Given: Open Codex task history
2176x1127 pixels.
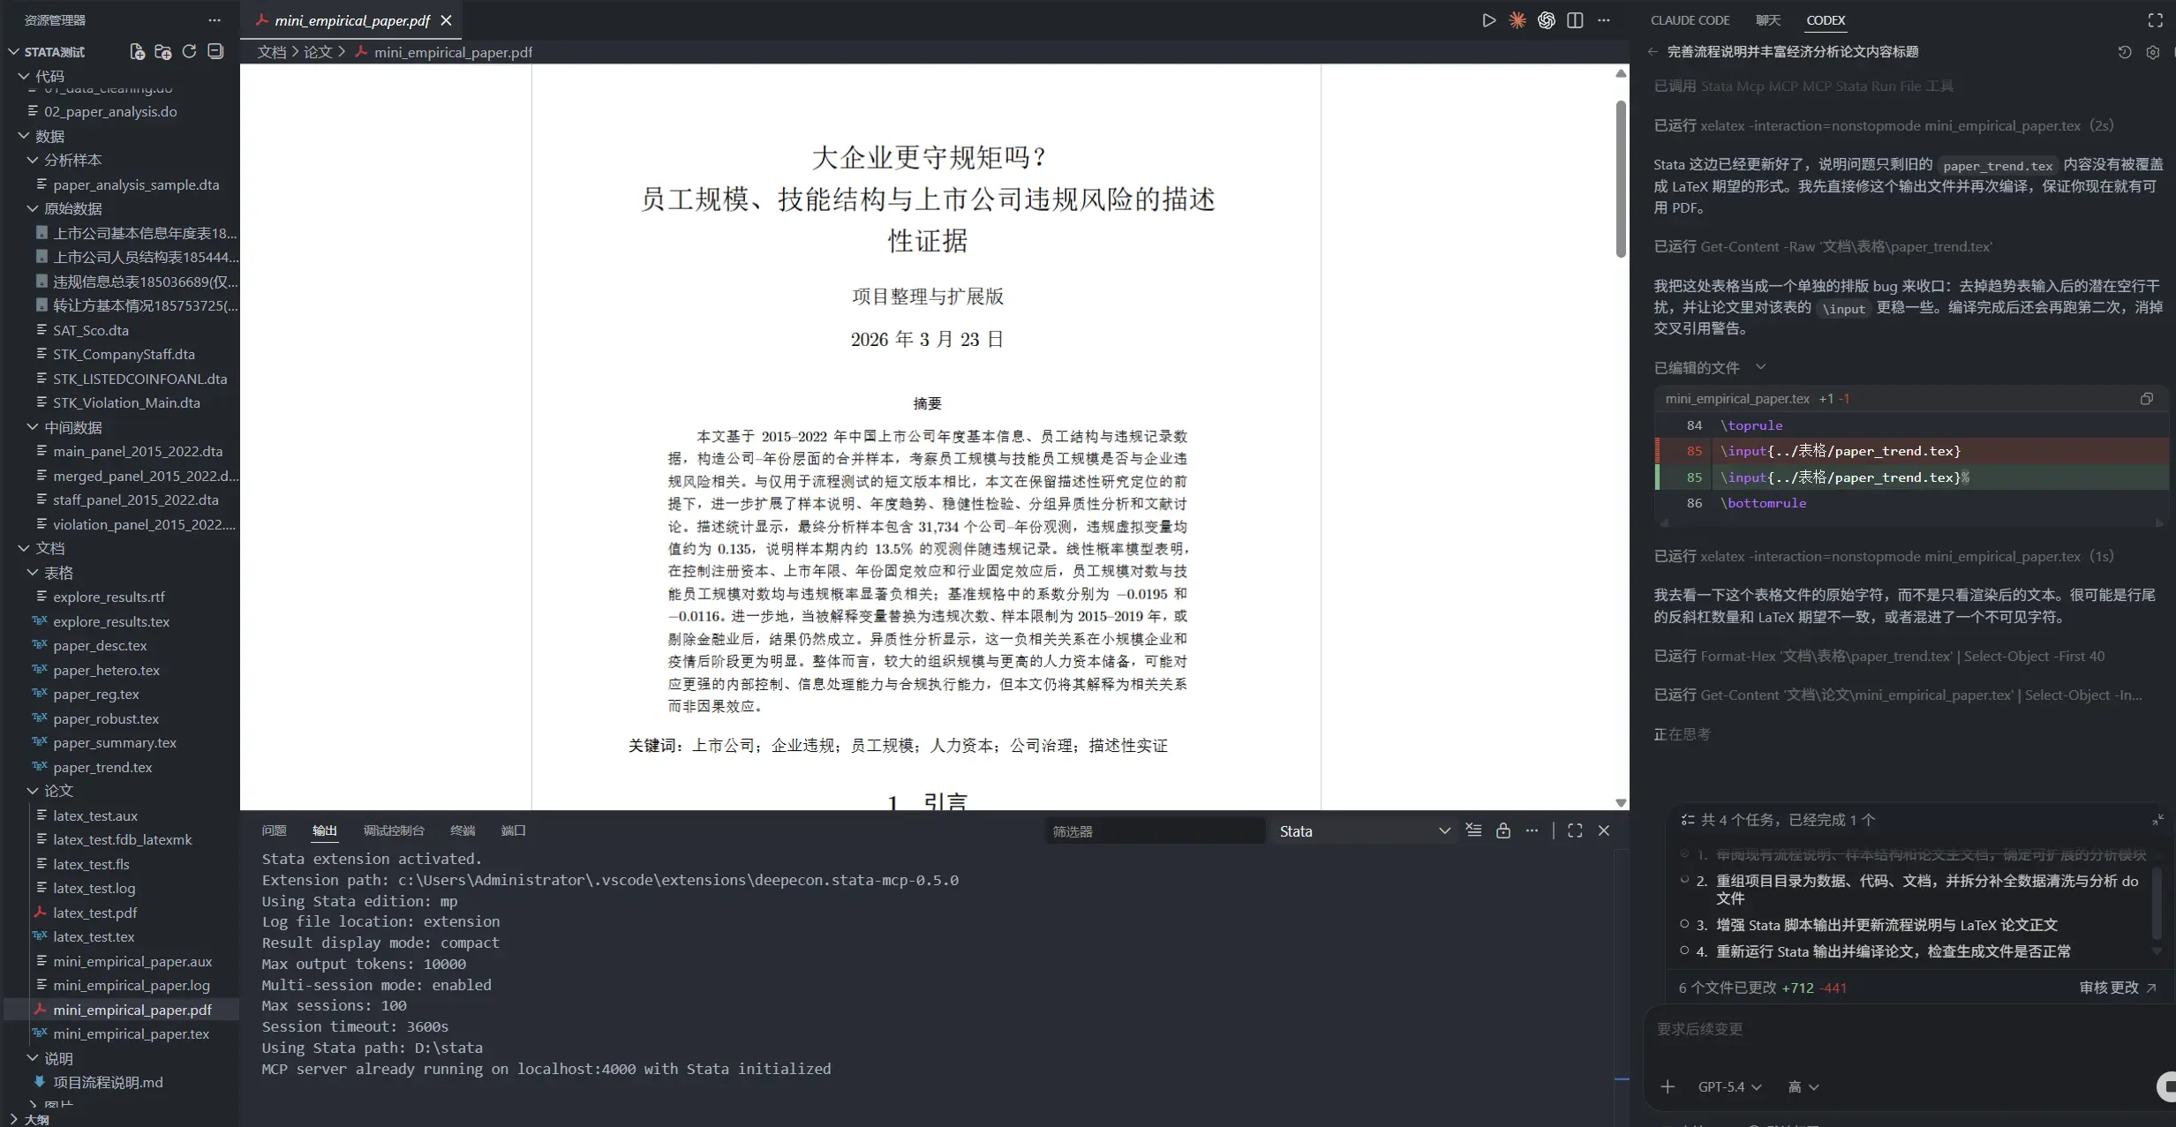Looking at the screenshot, I should pyautogui.click(x=2124, y=52).
